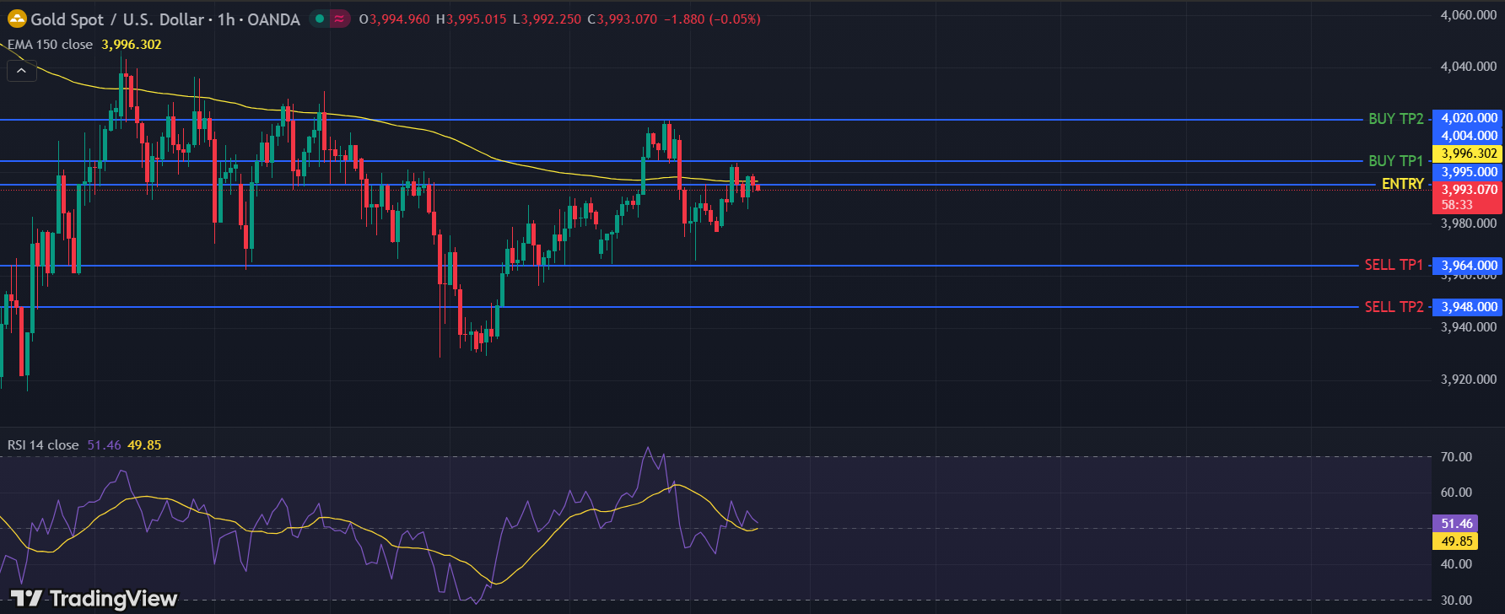The width and height of the screenshot is (1505, 614).
Task: Click the yellow 3,996.302 EMA price label
Action: [1469, 153]
